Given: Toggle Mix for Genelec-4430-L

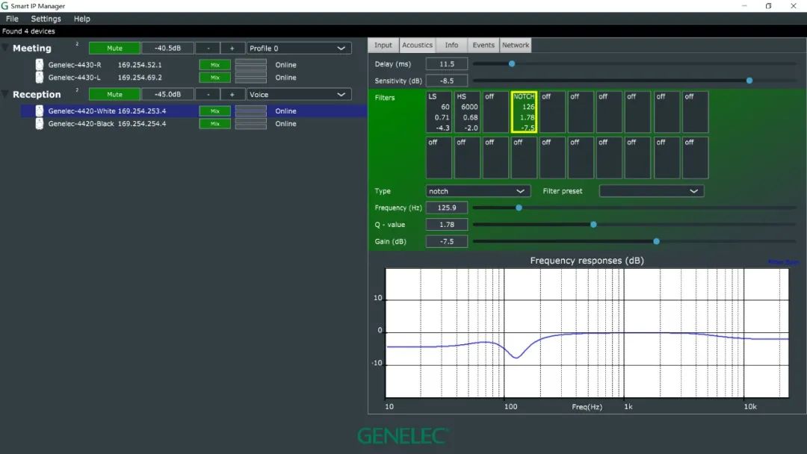Looking at the screenshot, I should [x=214, y=77].
